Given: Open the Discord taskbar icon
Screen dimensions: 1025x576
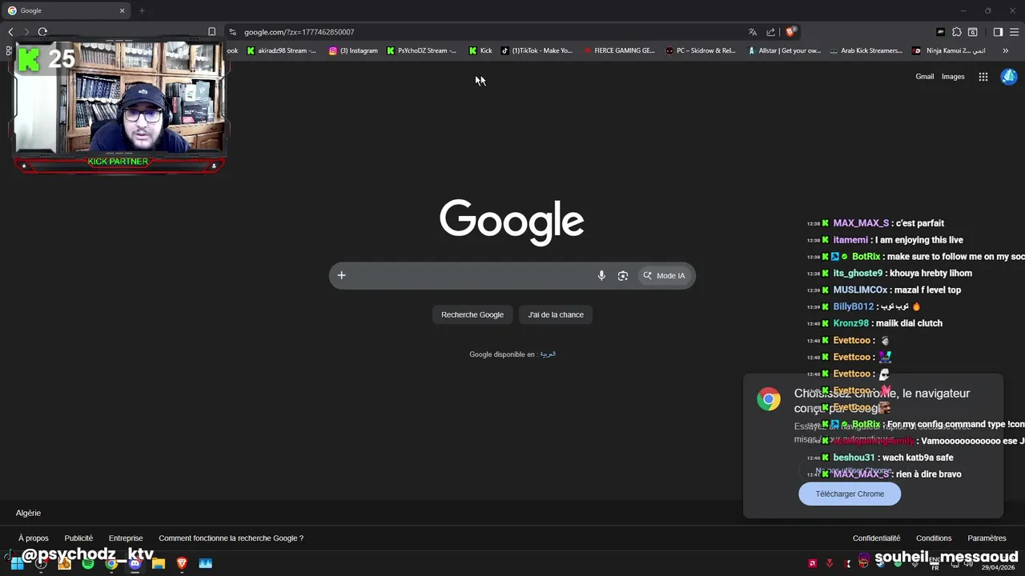Looking at the screenshot, I should pos(135,563).
